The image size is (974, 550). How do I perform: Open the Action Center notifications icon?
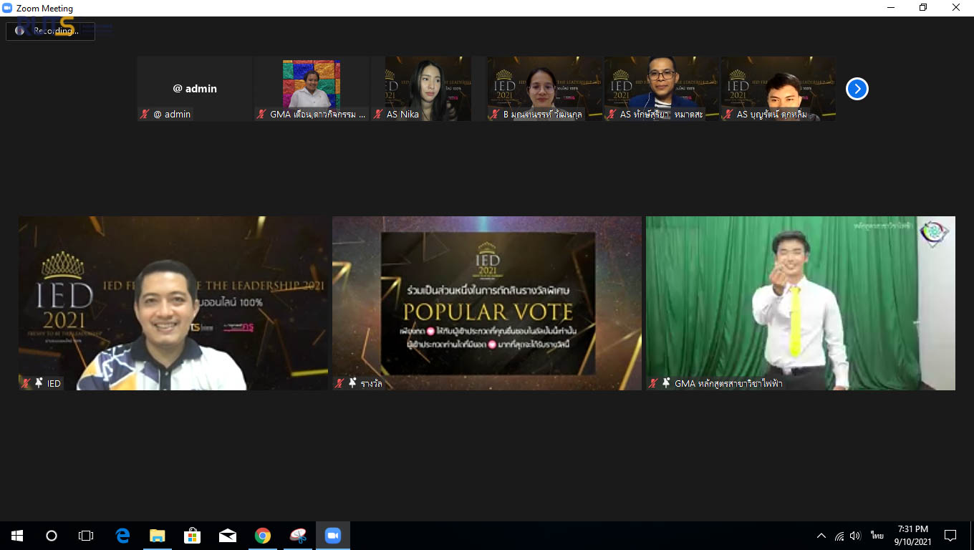tap(950, 536)
